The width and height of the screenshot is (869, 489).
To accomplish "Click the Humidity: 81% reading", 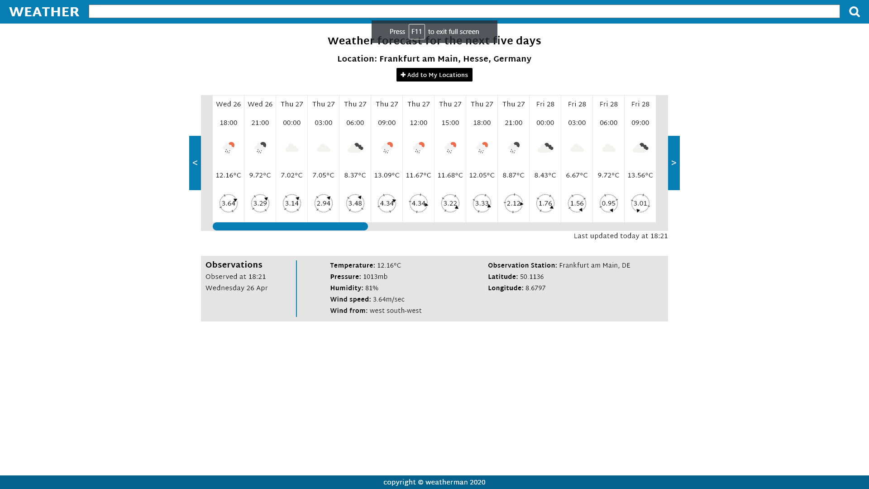I will click(354, 288).
